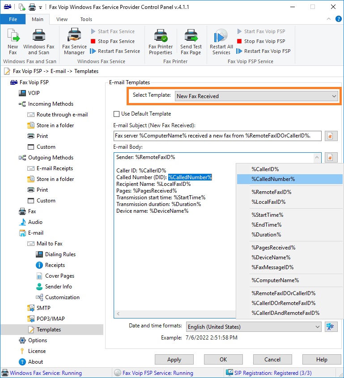The height and width of the screenshot is (378, 344).
Task: Insert variable button next to E-mail Subject
Action: [x=331, y=136]
